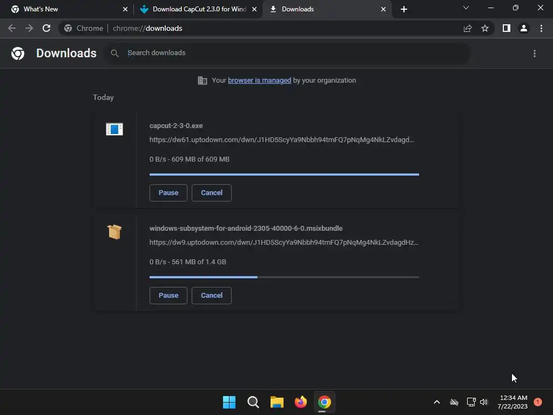Open a new tab with the plus button
This screenshot has height=415, width=553.
click(x=404, y=9)
